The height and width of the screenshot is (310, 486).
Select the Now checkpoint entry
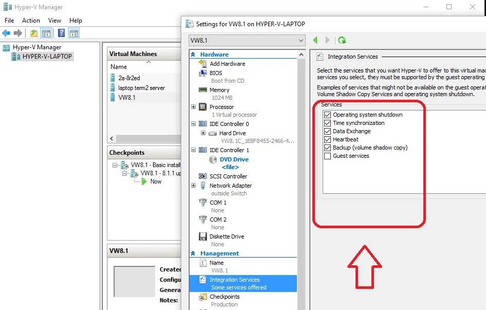click(x=156, y=181)
